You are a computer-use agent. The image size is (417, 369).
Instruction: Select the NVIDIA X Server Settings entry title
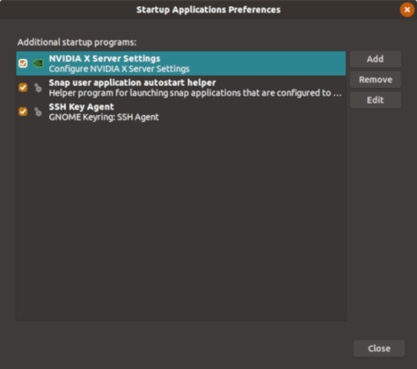105,59
